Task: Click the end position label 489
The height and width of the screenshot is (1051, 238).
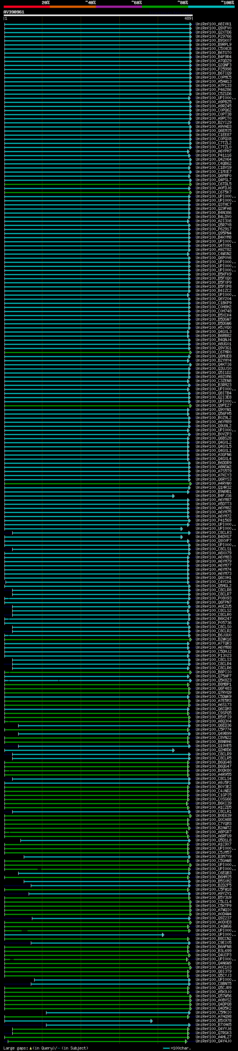Action: point(188,18)
